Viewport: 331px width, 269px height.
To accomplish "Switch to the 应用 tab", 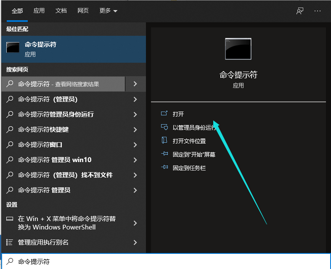I will (39, 11).
